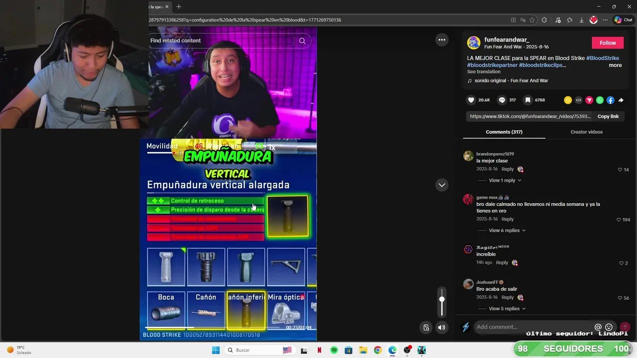The image size is (637, 358).
Task: Open the embed code icon
Action: (x=578, y=100)
